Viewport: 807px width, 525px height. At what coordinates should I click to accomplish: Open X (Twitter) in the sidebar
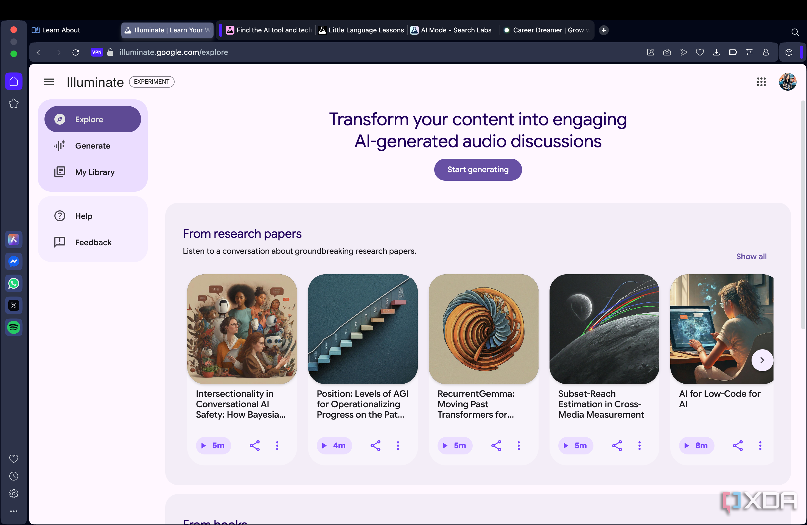(x=13, y=305)
